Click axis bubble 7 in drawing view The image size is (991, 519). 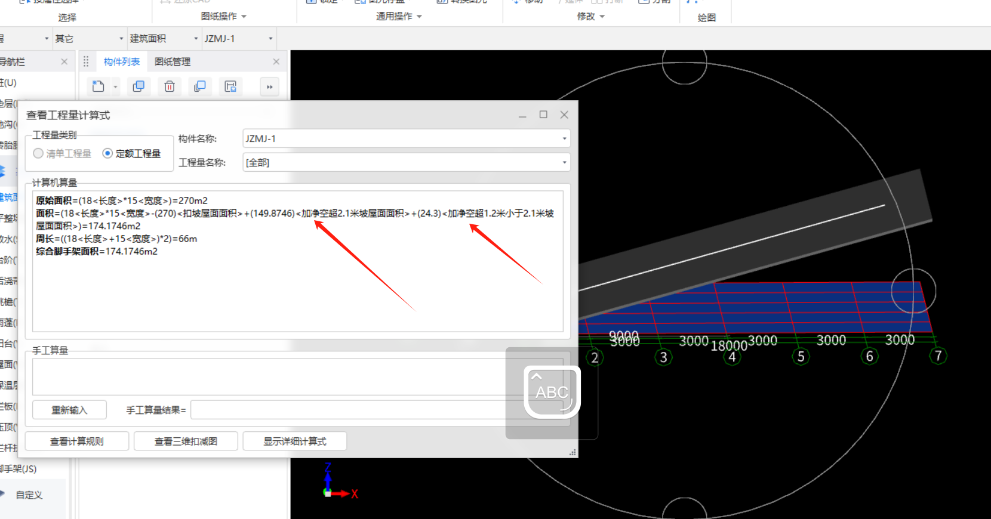coord(938,356)
